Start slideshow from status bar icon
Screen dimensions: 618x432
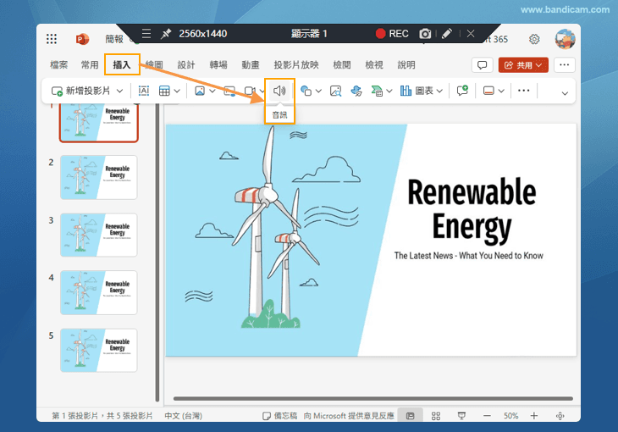461,416
